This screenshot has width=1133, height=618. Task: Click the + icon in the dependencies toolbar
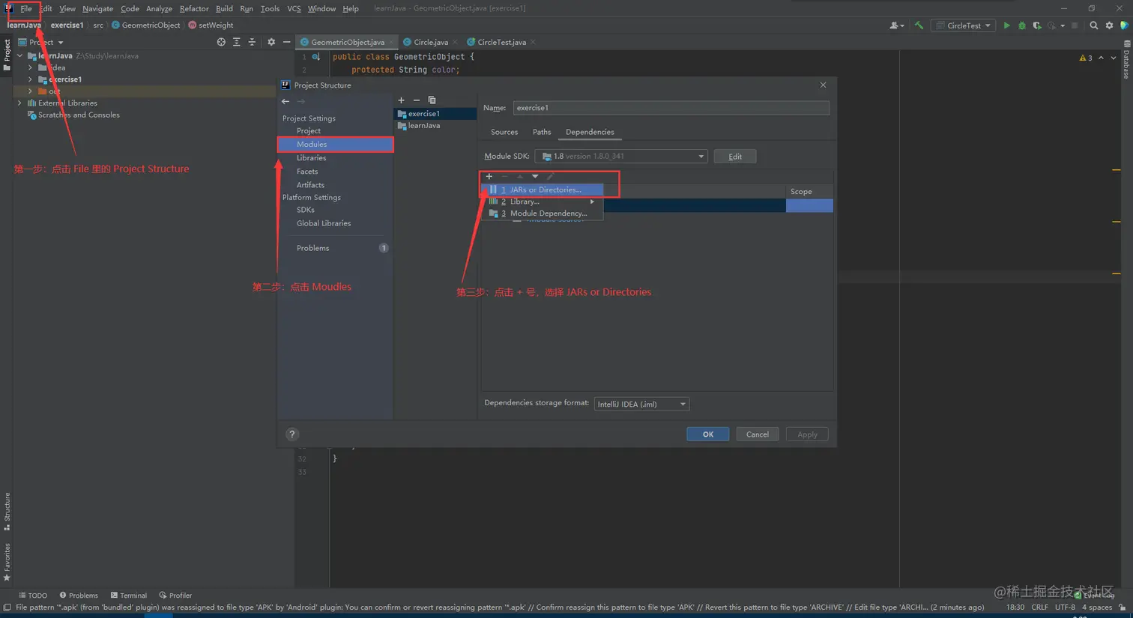coord(489,177)
